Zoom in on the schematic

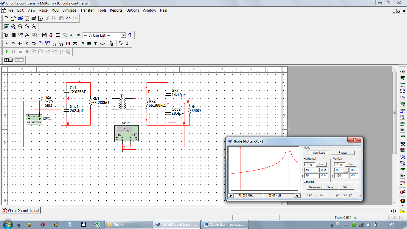click(13, 27)
